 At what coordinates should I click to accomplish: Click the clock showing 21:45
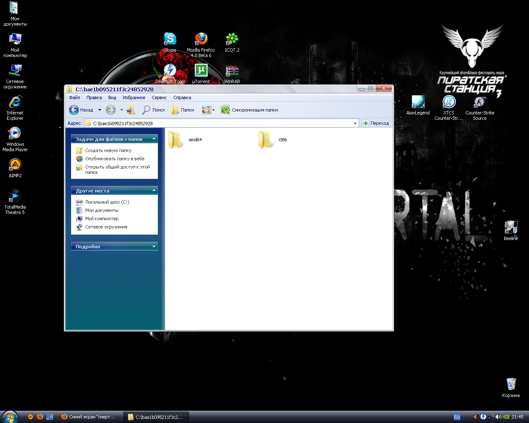(x=517, y=417)
